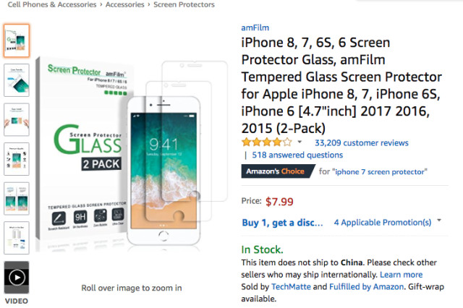Navigate to Screen Protectors breadcrumb

[x=184, y=5]
